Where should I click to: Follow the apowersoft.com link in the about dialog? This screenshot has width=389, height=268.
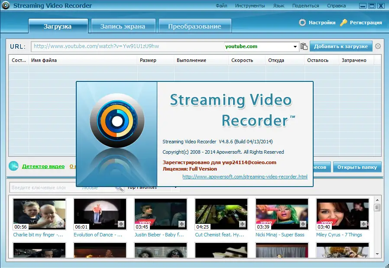pyautogui.click(x=245, y=177)
